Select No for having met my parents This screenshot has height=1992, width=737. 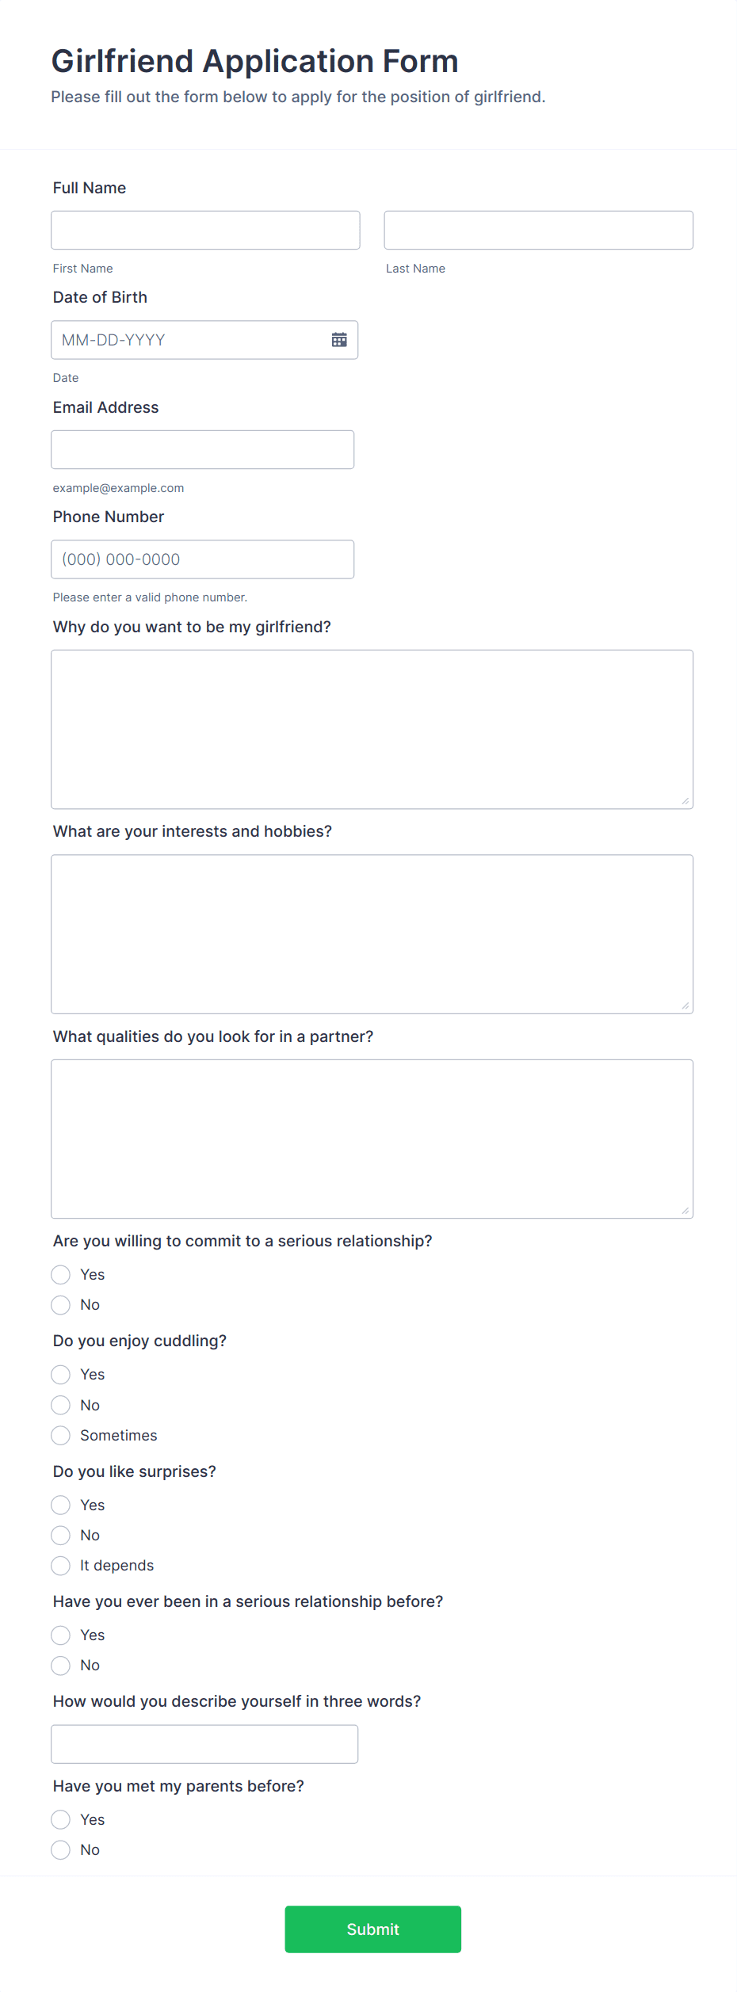[x=60, y=1849]
